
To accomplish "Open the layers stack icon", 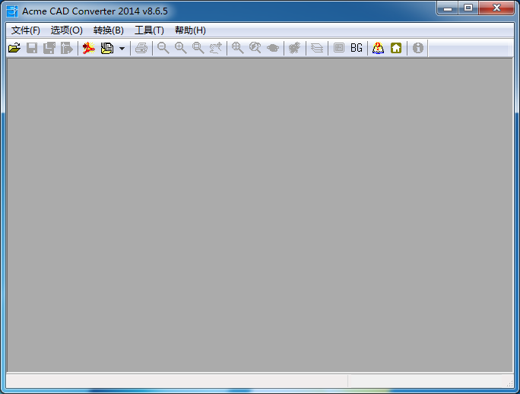I will 317,48.
